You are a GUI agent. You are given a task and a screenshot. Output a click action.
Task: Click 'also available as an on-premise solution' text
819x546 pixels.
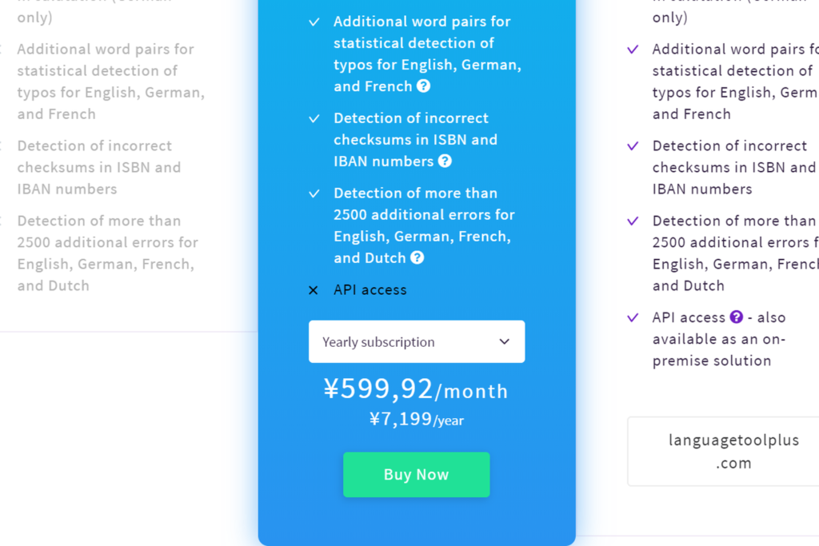coord(719,339)
